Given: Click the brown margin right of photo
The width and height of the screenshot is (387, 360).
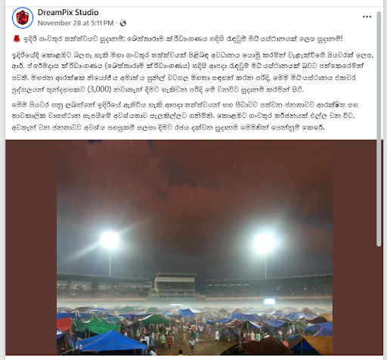Looking at the screenshot, I should pyautogui.click(x=354, y=247).
